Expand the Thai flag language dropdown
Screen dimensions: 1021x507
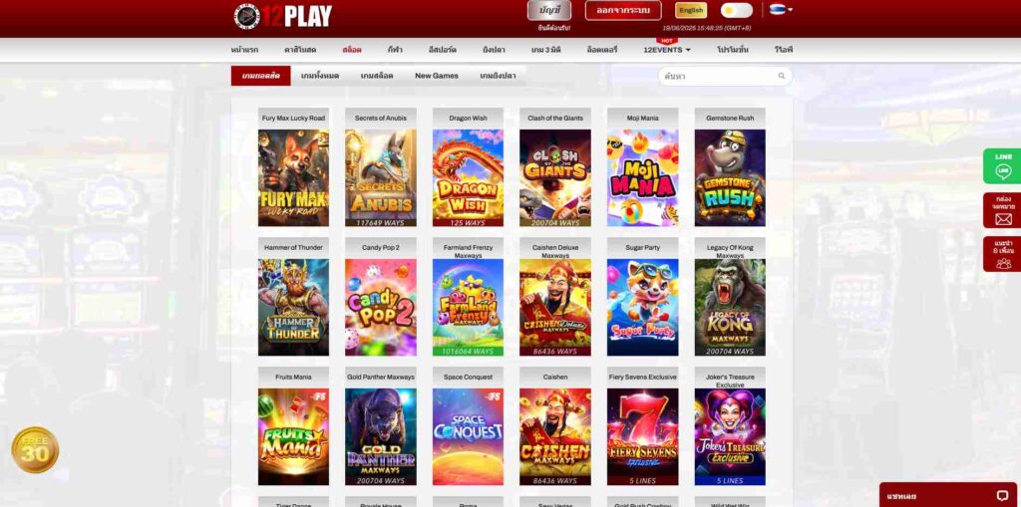pyautogui.click(x=781, y=10)
